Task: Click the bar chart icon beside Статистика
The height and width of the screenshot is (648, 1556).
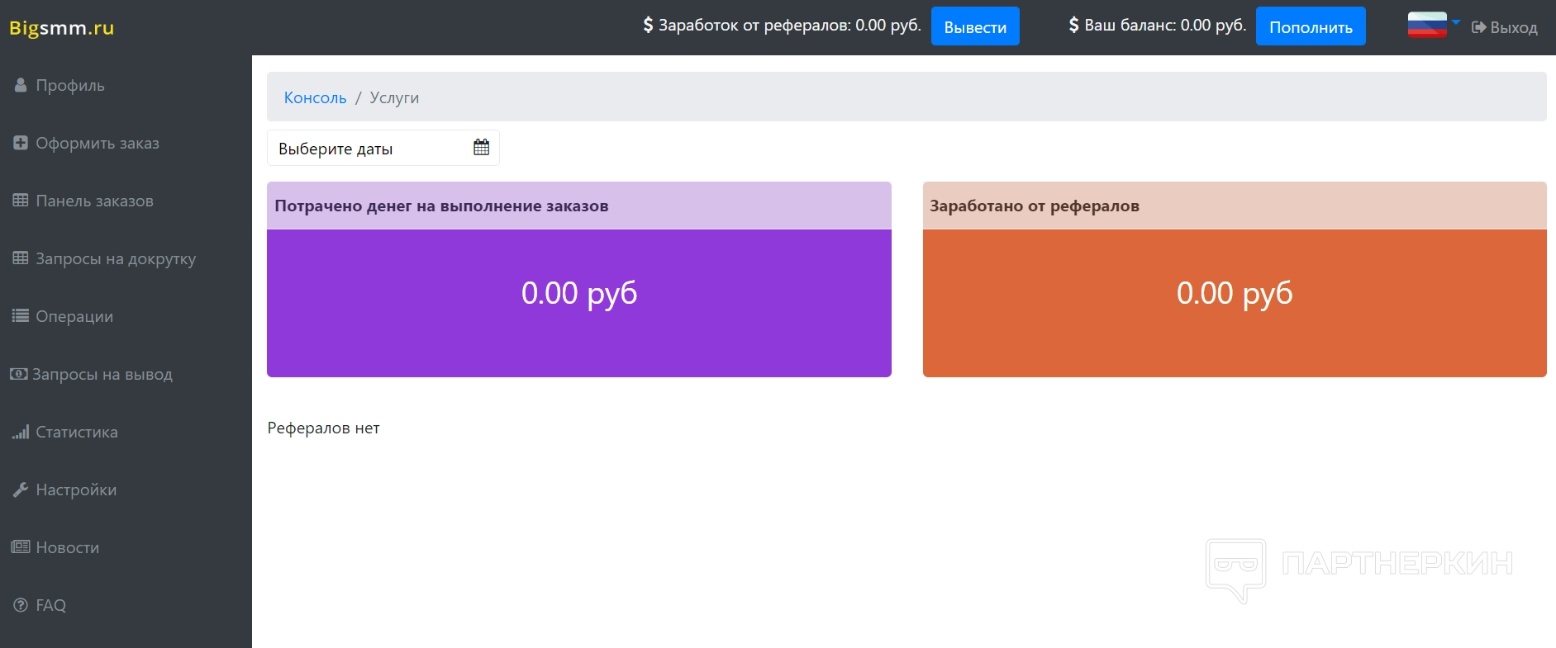Action: 21,432
